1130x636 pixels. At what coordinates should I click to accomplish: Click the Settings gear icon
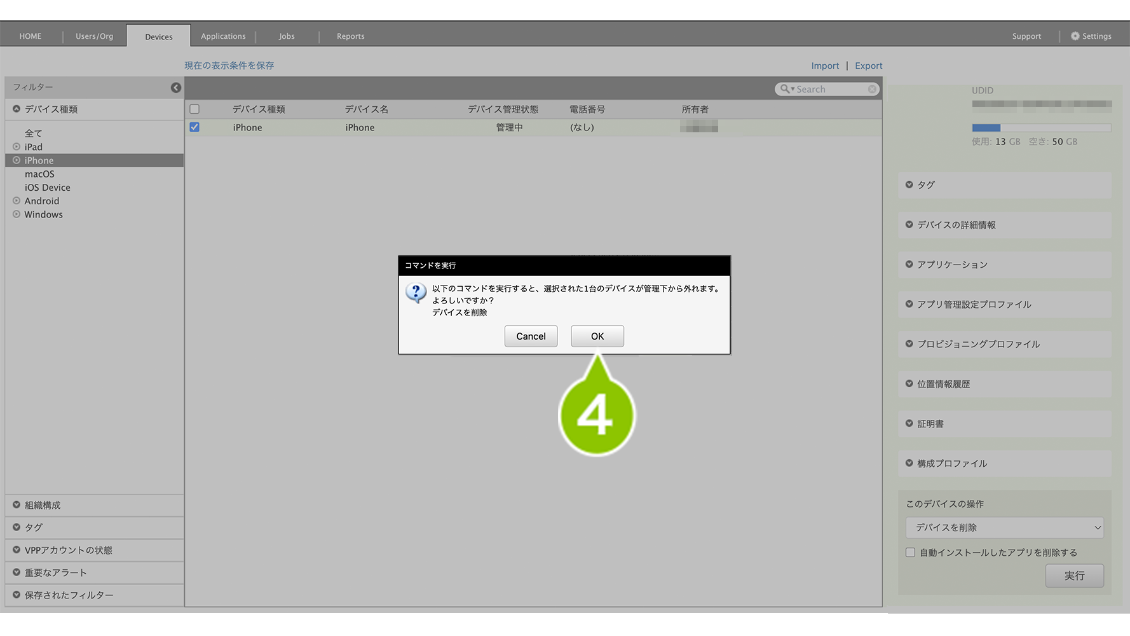coord(1075,36)
